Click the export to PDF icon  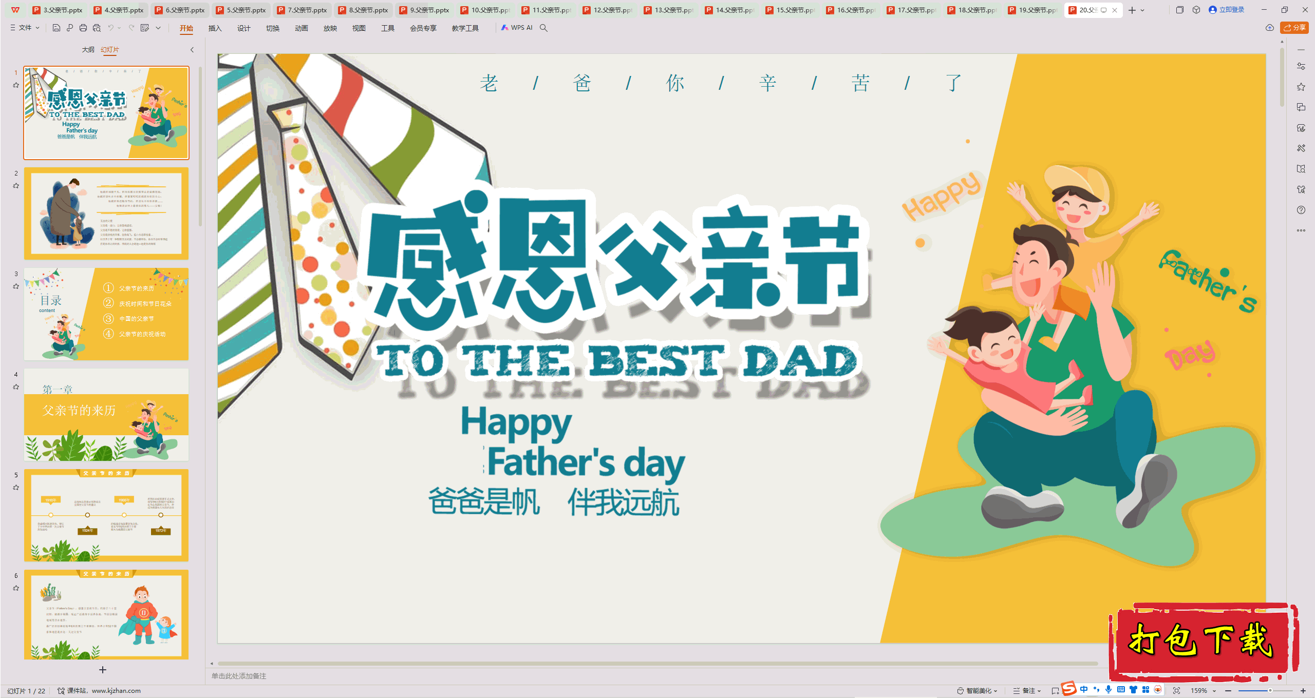[70, 28]
